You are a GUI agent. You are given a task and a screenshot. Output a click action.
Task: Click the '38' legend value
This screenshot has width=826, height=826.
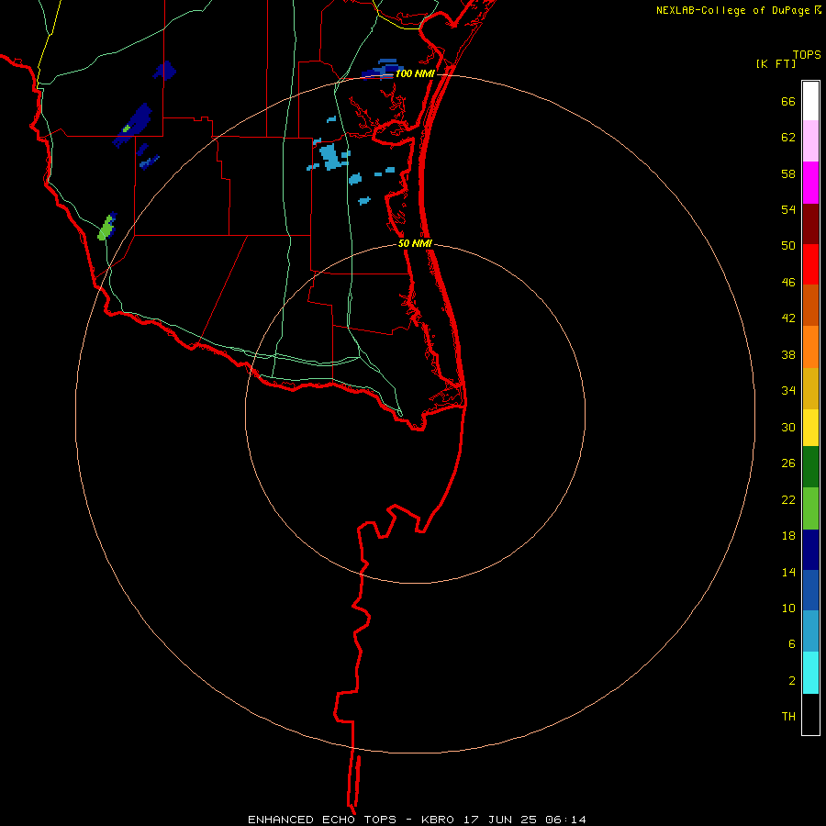pos(788,355)
